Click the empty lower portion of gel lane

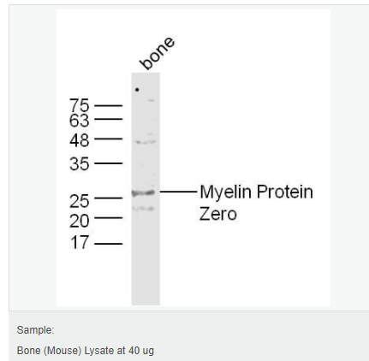pos(146,274)
